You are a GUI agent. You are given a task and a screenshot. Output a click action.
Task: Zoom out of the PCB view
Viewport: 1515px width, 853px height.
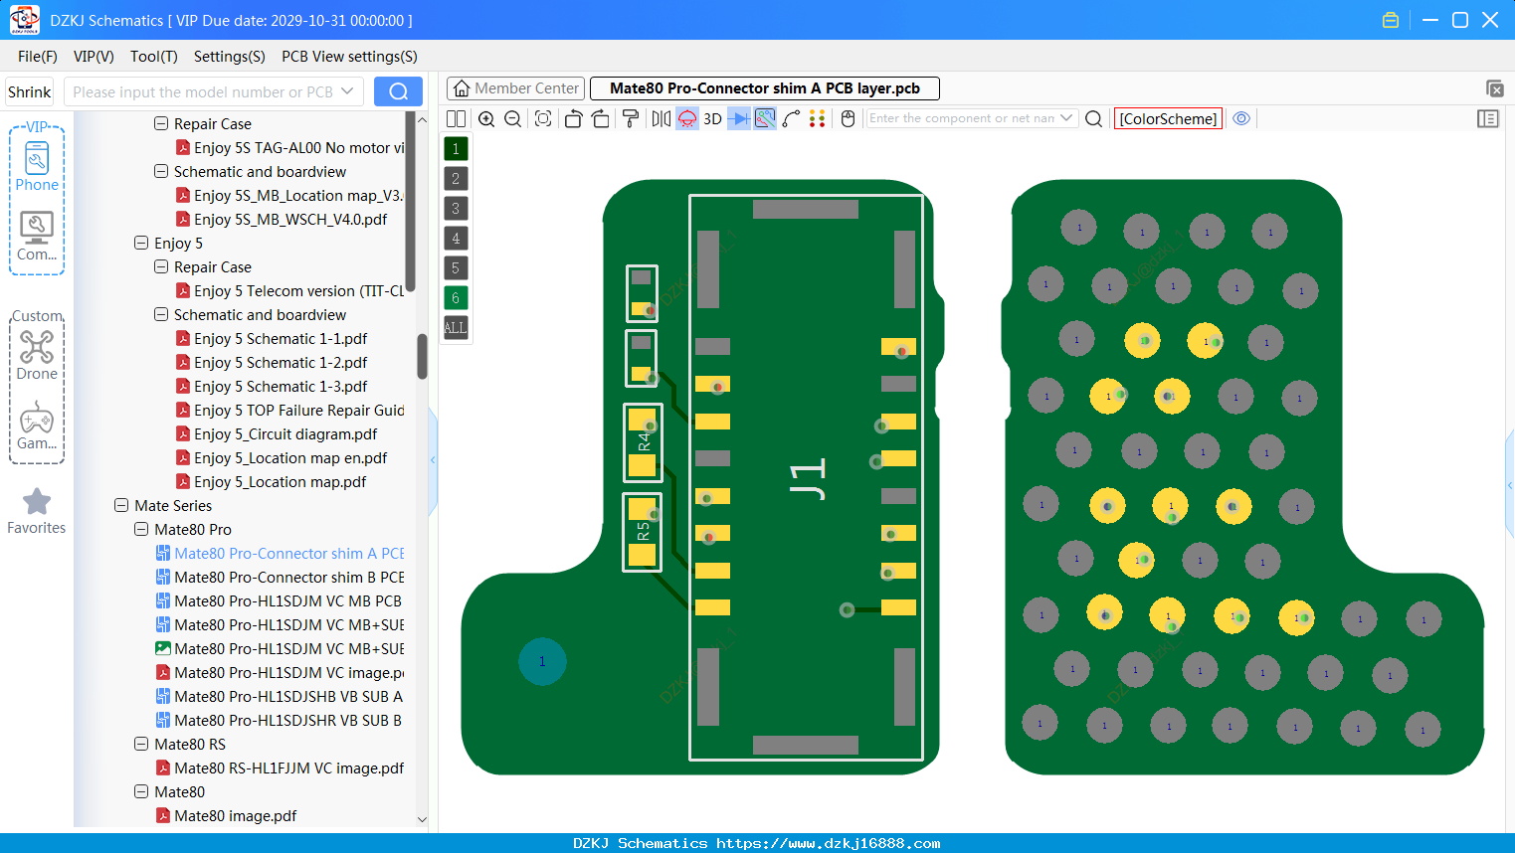(x=513, y=119)
